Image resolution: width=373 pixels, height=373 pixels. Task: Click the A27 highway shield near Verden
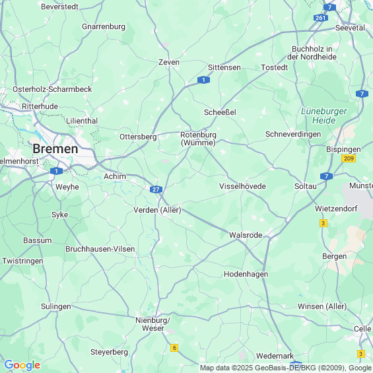point(156,189)
